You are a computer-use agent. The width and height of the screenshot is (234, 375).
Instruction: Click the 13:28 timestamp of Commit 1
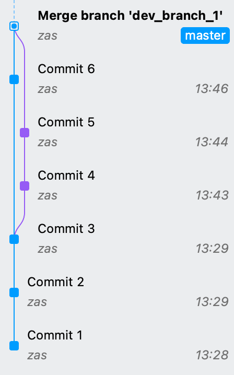(212, 355)
